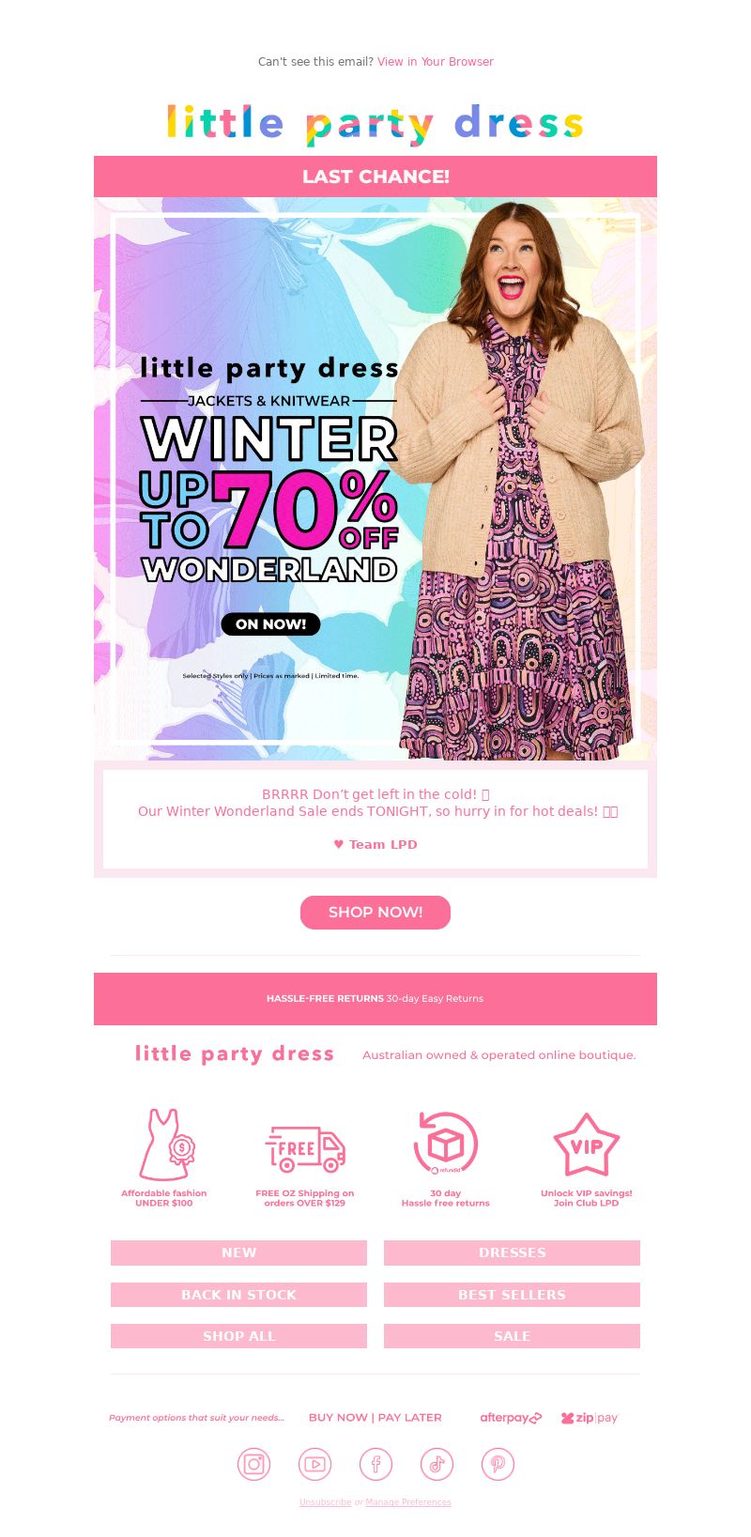Screen dimensions: 751x1537
Task: Open the Pinterest social icon
Action: [498, 1464]
